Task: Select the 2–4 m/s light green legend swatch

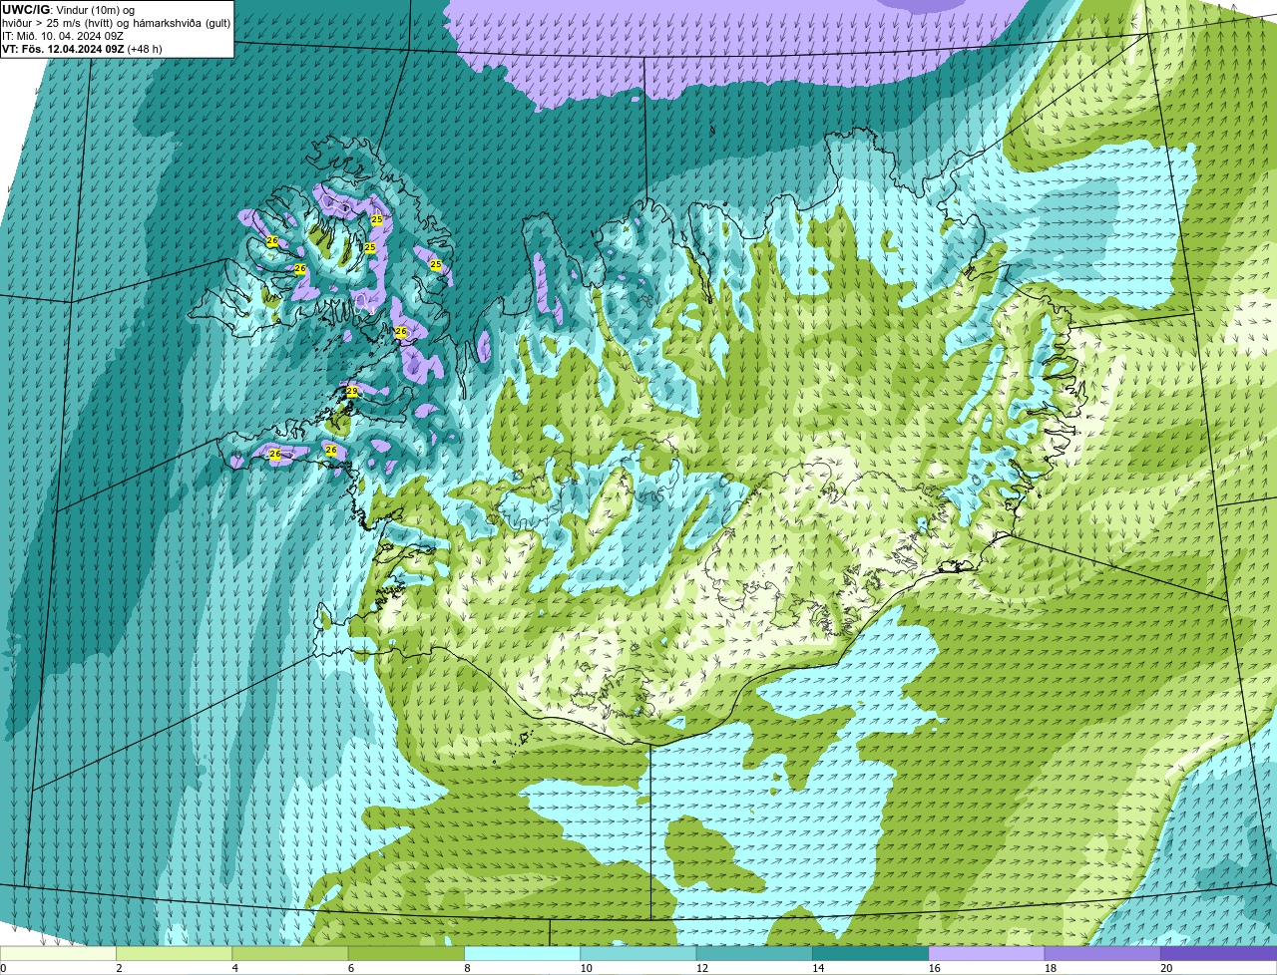Action: pos(174,953)
